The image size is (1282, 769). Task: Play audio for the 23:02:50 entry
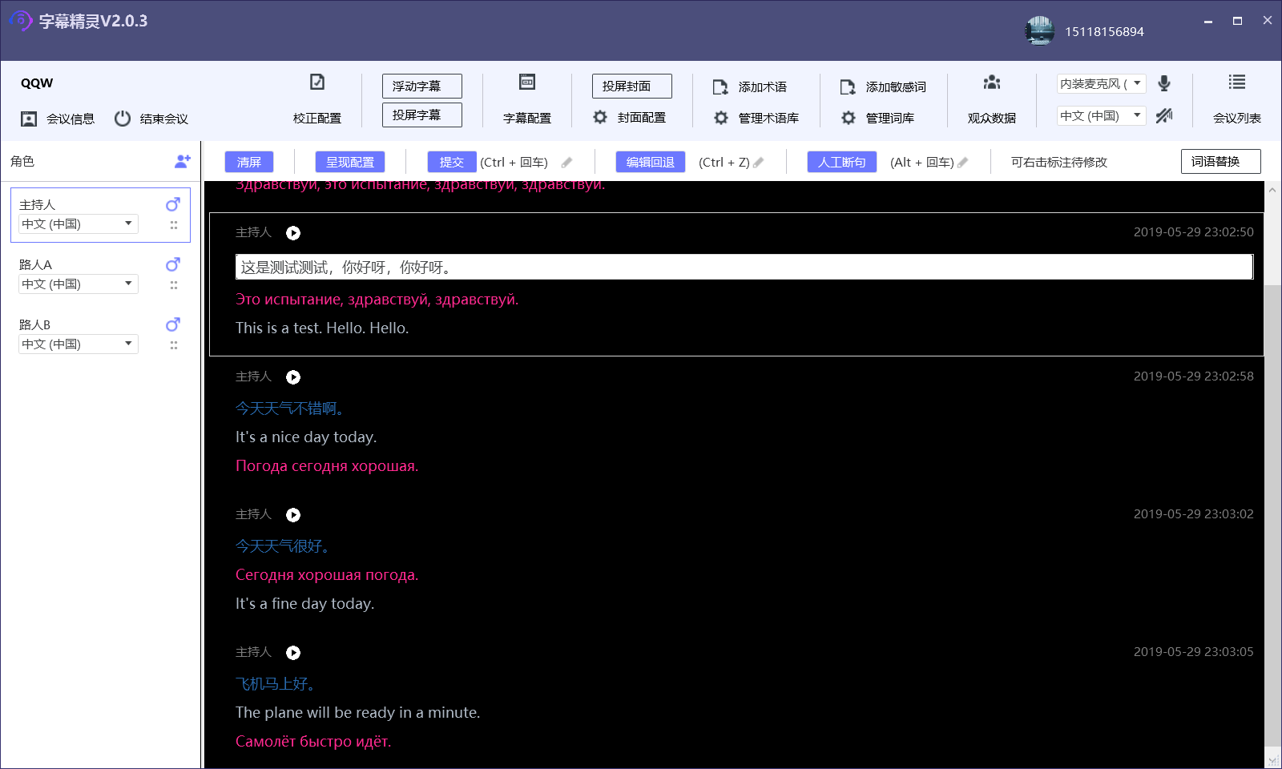293,233
